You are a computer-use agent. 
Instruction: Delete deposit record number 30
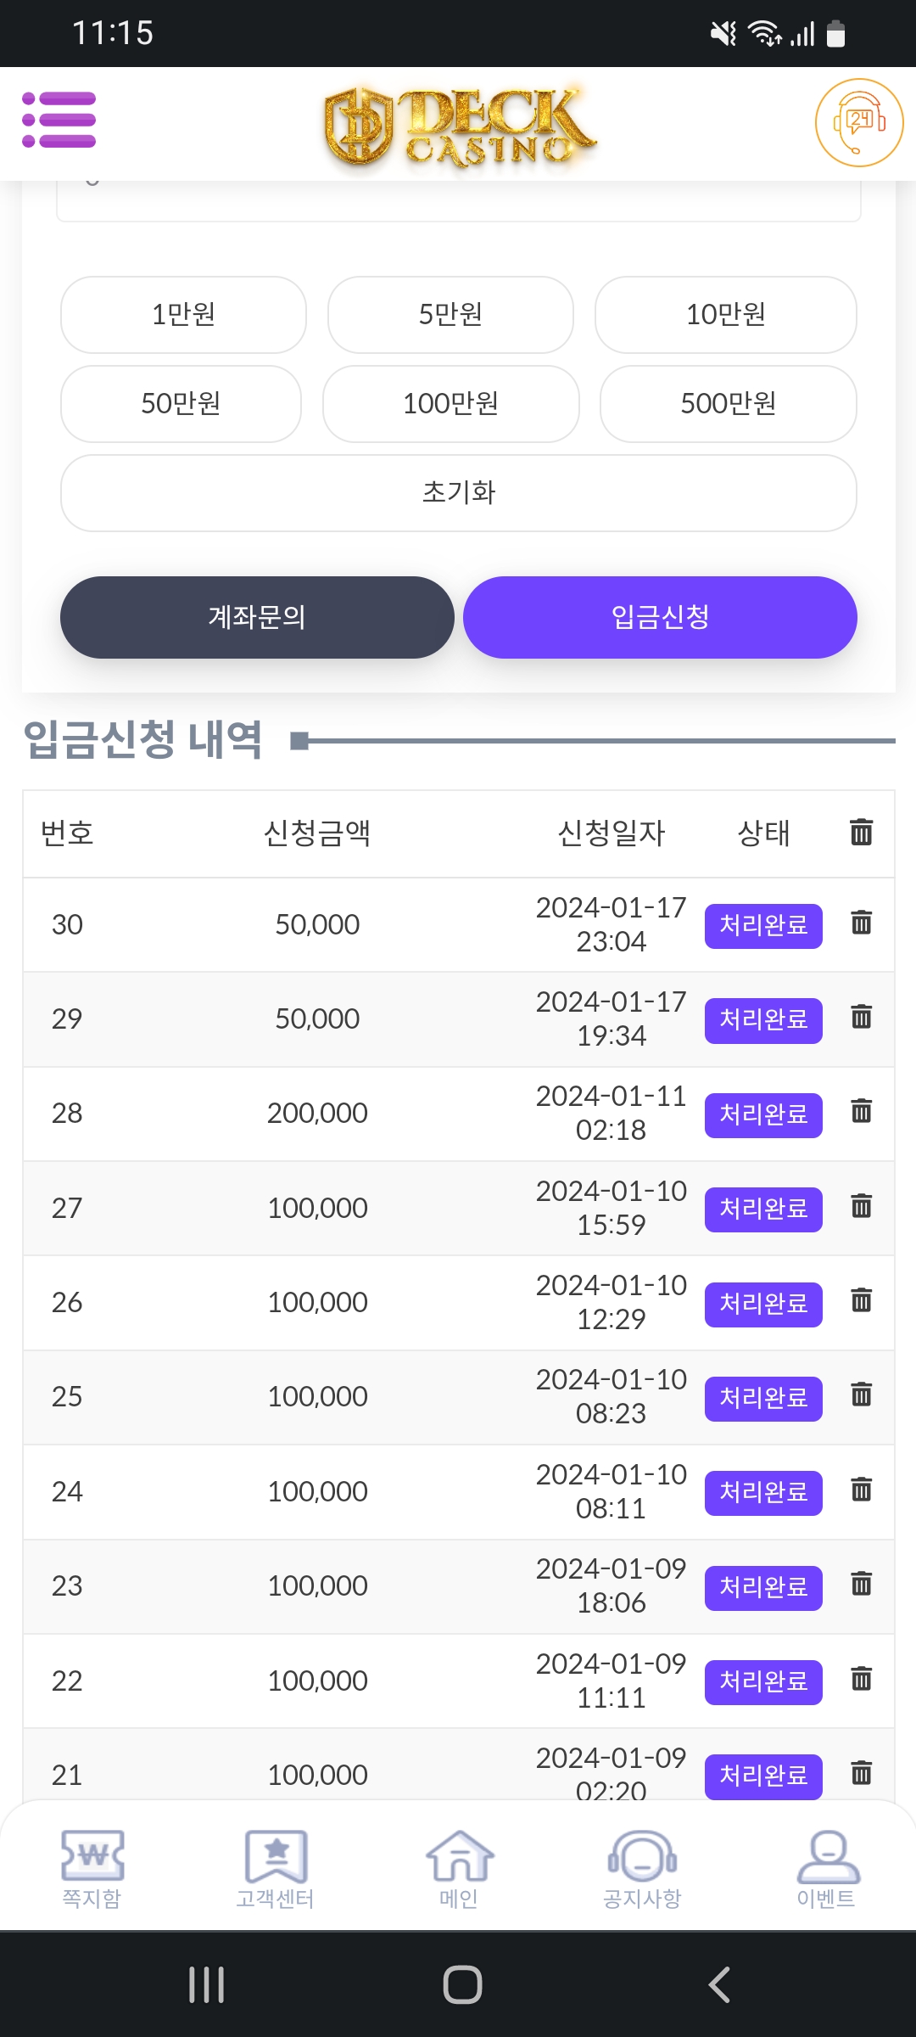coord(861,923)
